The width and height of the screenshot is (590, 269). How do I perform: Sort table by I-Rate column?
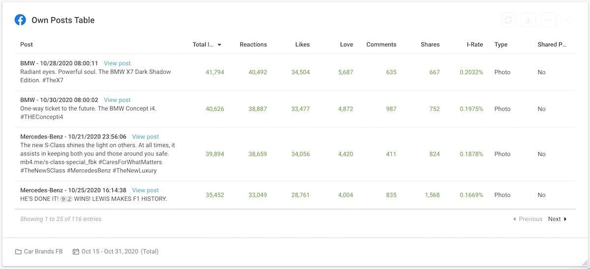[x=475, y=45]
